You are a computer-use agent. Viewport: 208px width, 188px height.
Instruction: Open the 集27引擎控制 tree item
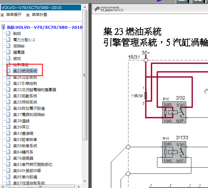point(25,83)
